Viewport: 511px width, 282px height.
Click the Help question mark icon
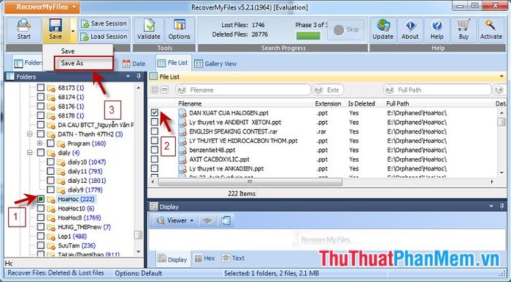pos(437,26)
